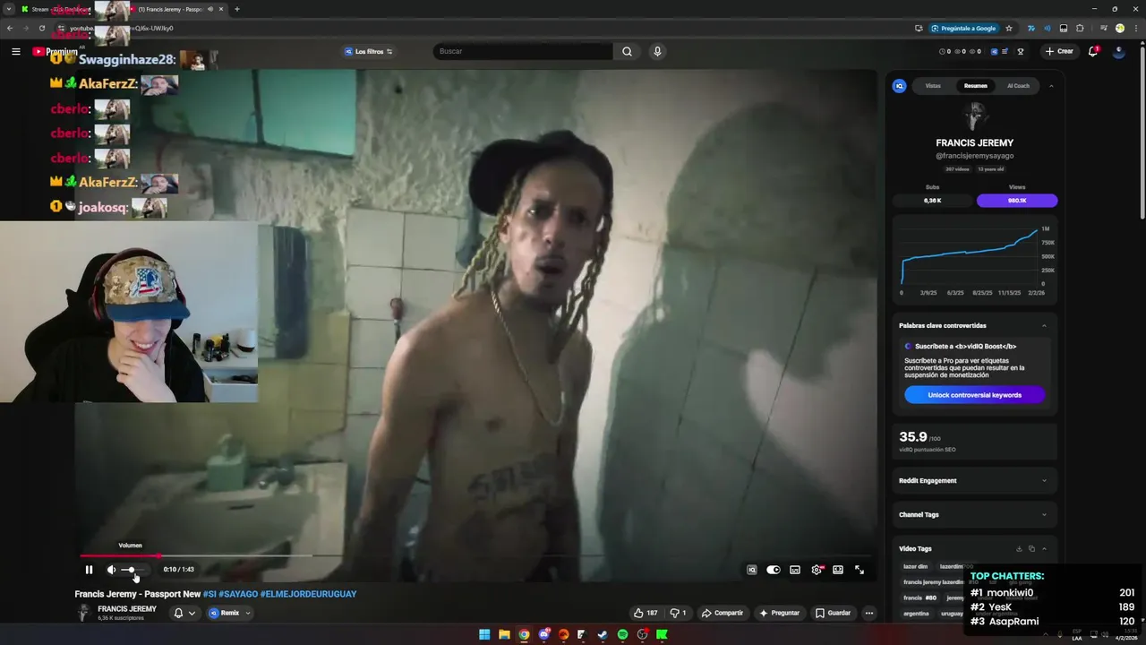Open the vidIQ list icon in the header
Viewport: 1146px width, 645px height.
coord(1005,51)
